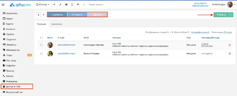Image resolution: width=237 pixels, height=96 pixels.
Task: Click the plus quick-add icon in top bar
Action: pos(54,5)
